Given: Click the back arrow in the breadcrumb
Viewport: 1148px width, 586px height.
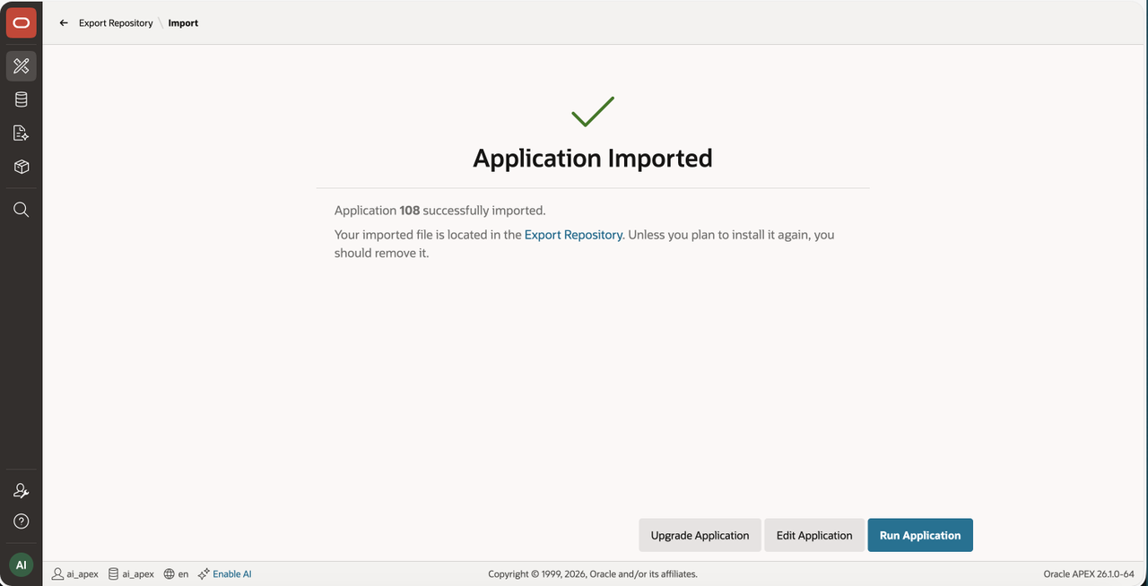Looking at the screenshot, I should [64, 23].
